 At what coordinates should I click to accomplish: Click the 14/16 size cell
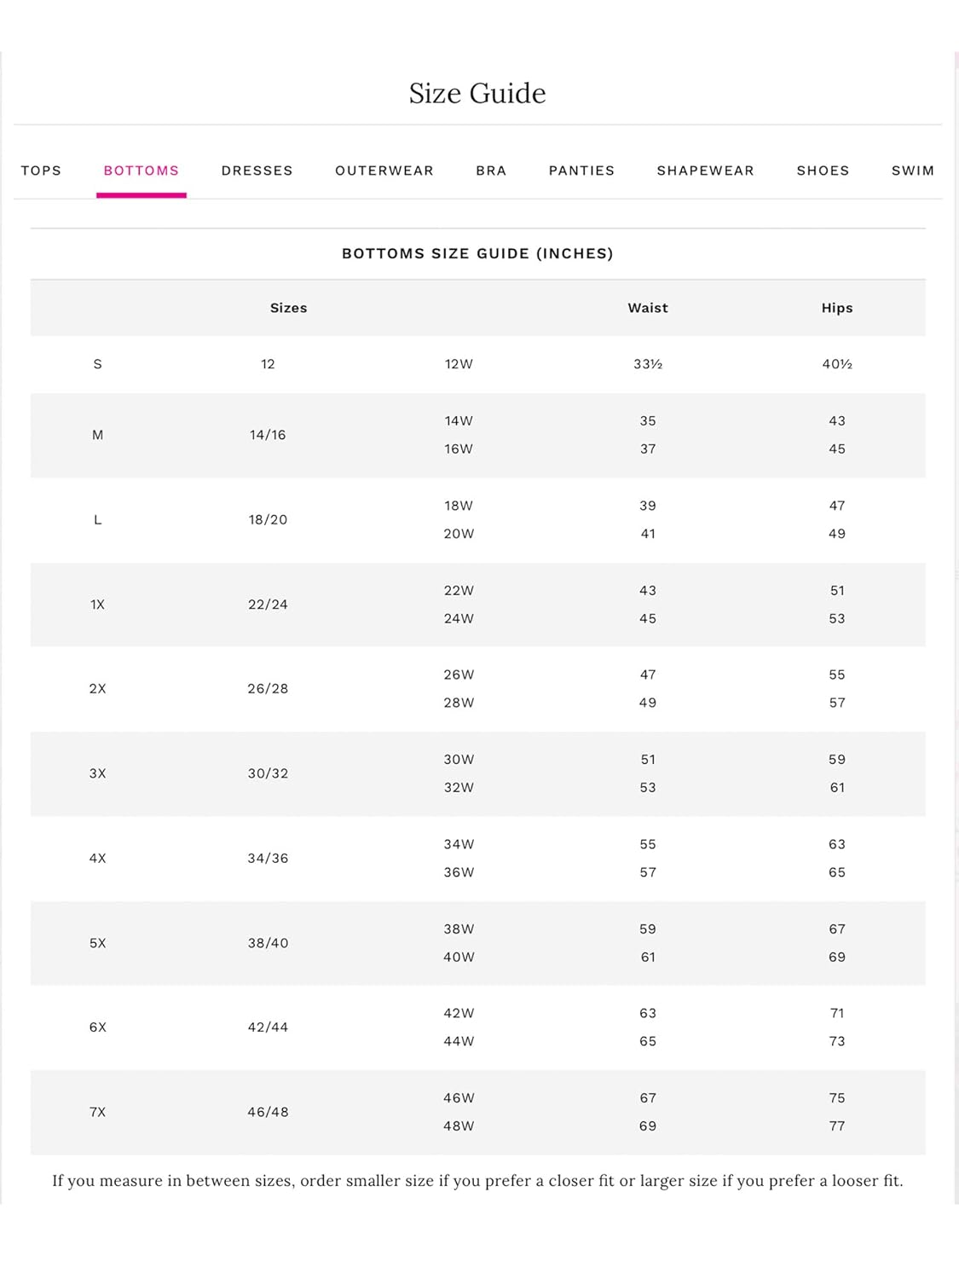pos(268,435)
